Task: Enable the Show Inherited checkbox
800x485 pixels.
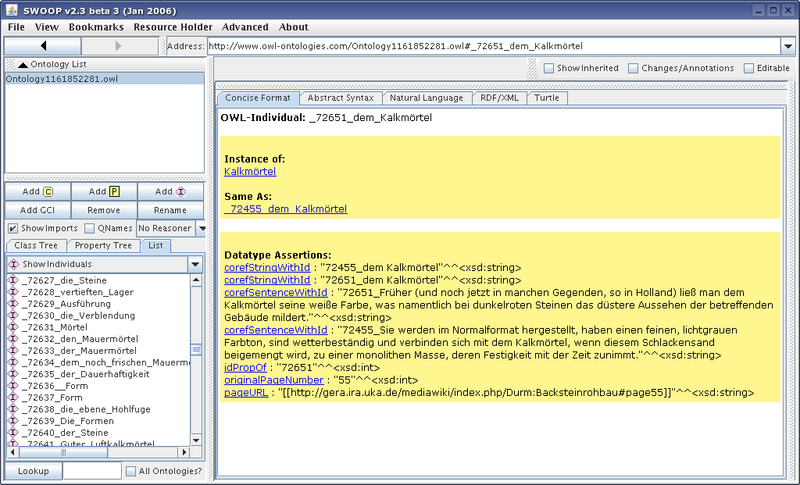Action: pos(549,68)
